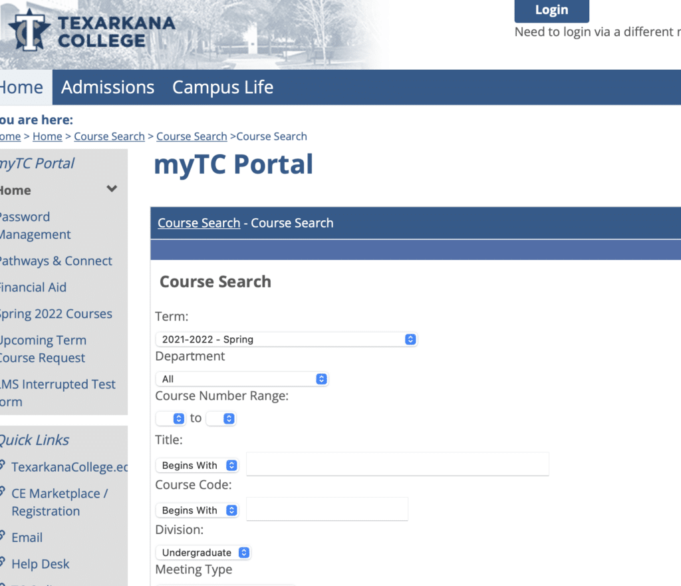Click the link icon beside TexarkanaCollege.edu
Image resolution: width=681 pixels, height=586 pixels.
(3, 464)
